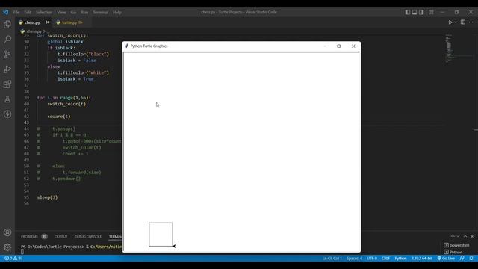Image resolution: width=478 pixels, height=269 pixels.
Task: Click the line 39 for loop code
Action: click(x=64, y=98)
